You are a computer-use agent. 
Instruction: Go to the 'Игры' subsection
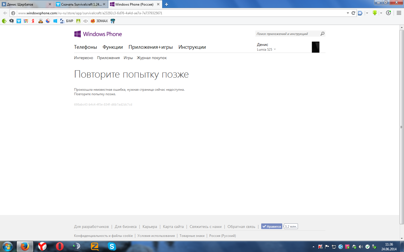point(128,58)
